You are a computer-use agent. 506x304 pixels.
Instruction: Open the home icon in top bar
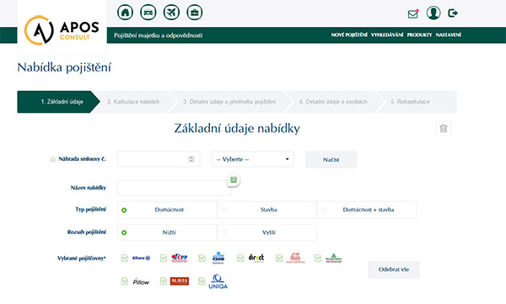(x=125, y=13)
